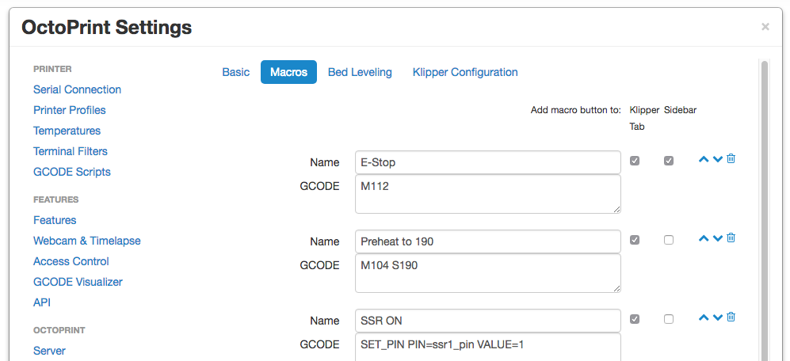Image resolution: width=790 pixels, height=361 pixels.
Task: Edit the M112 GCODE text area
Action: click(487, 194)
